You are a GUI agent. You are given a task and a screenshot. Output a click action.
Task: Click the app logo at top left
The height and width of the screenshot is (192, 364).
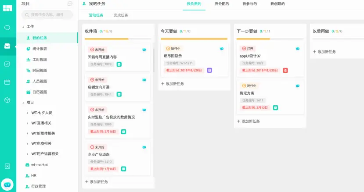7,8
